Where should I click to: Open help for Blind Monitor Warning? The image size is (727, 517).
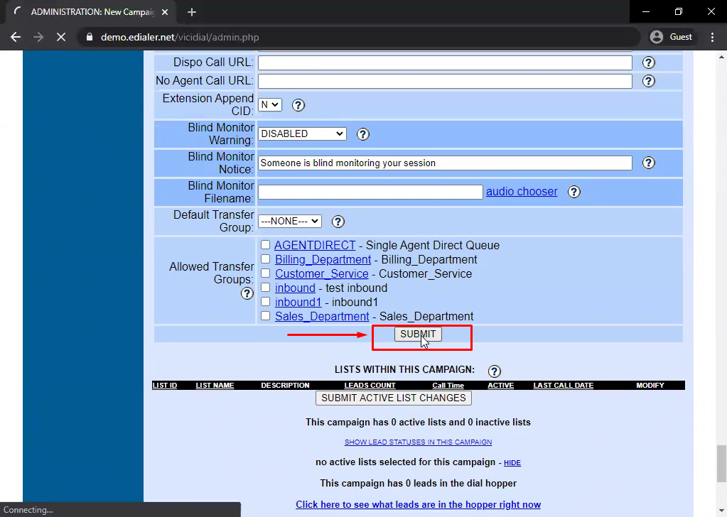362,134
